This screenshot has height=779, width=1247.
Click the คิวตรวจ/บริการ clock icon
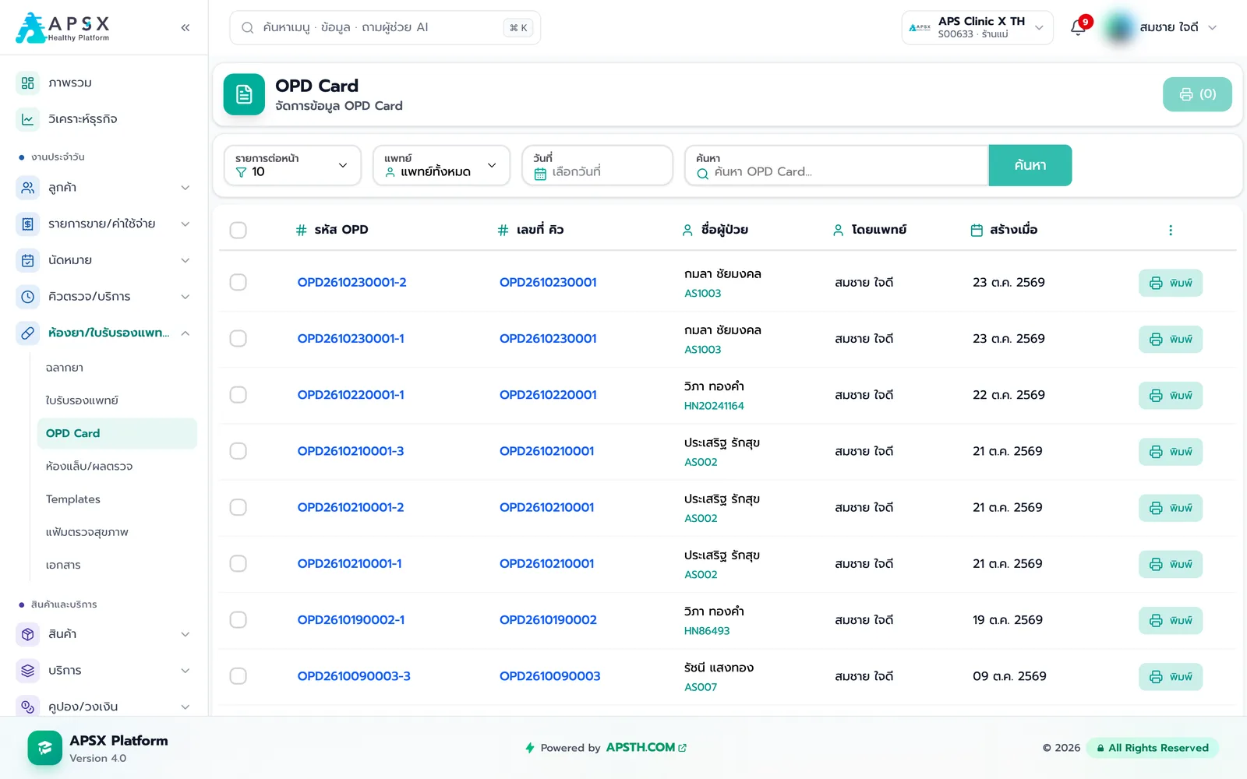(28, 297)
